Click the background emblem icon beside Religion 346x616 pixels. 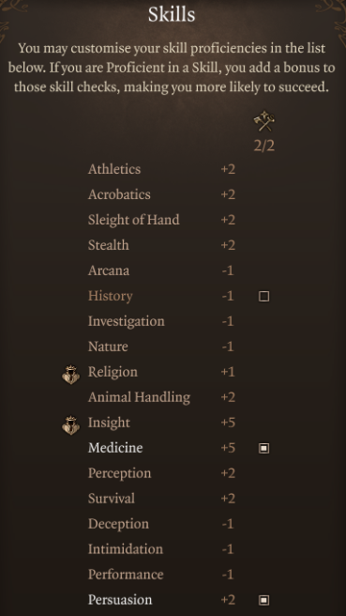click(71, 375)
